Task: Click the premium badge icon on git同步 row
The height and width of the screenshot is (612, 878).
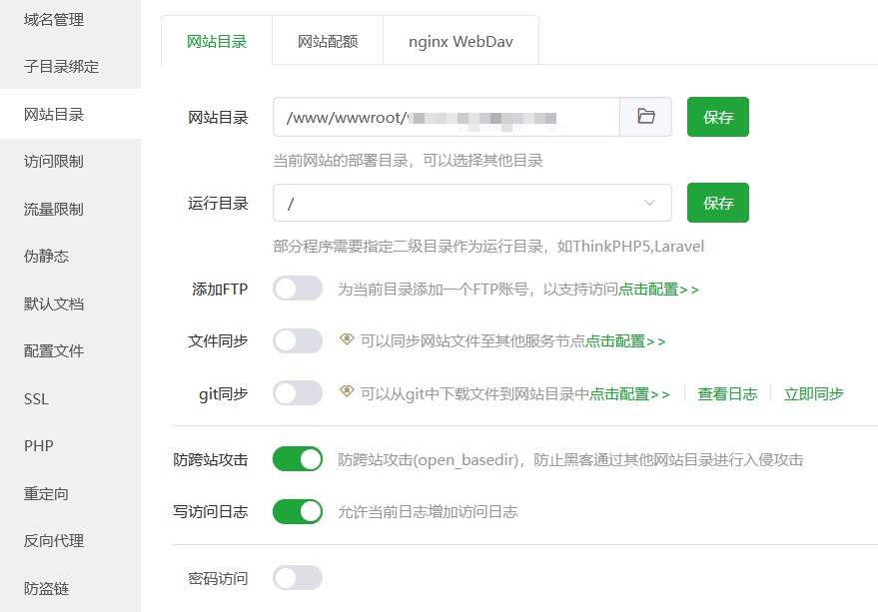Action: 347,392
